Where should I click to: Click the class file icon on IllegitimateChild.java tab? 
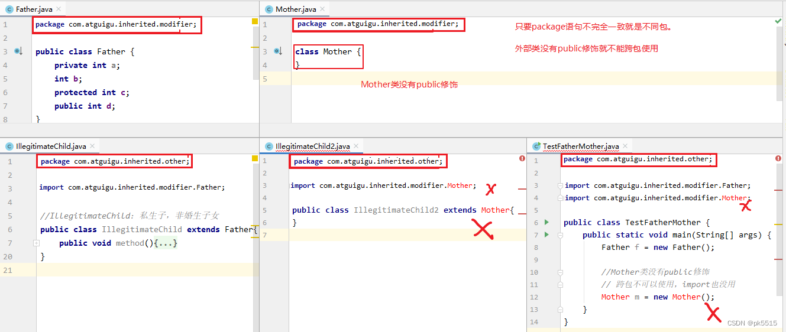click(9, 147)
